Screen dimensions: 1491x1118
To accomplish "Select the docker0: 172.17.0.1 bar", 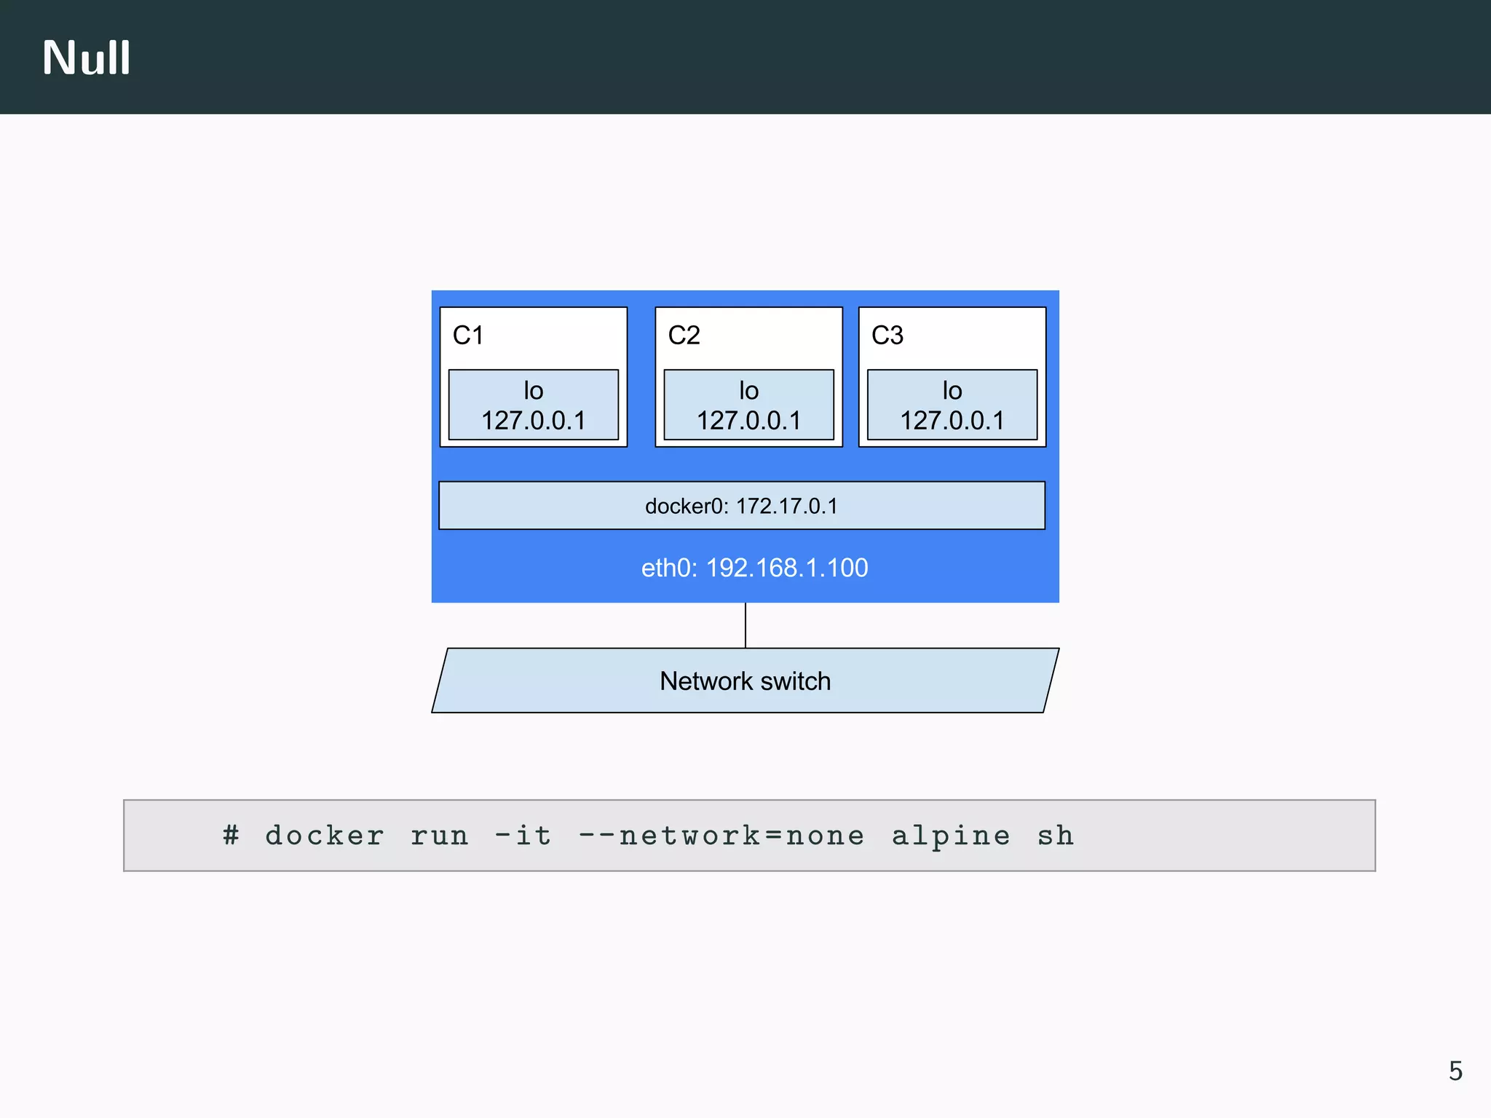I will (741, 506).
